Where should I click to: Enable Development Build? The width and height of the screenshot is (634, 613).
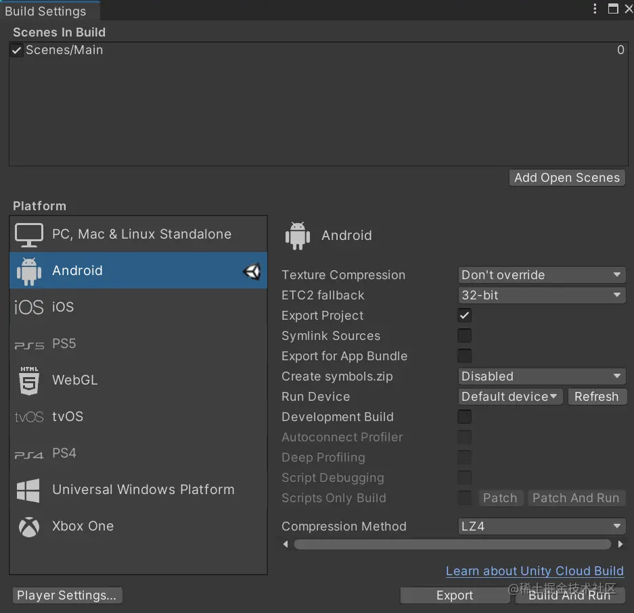click(x=464, y=417)
